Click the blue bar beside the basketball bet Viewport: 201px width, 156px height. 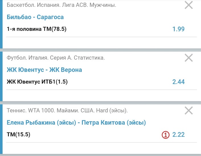[x=1, y=24]
